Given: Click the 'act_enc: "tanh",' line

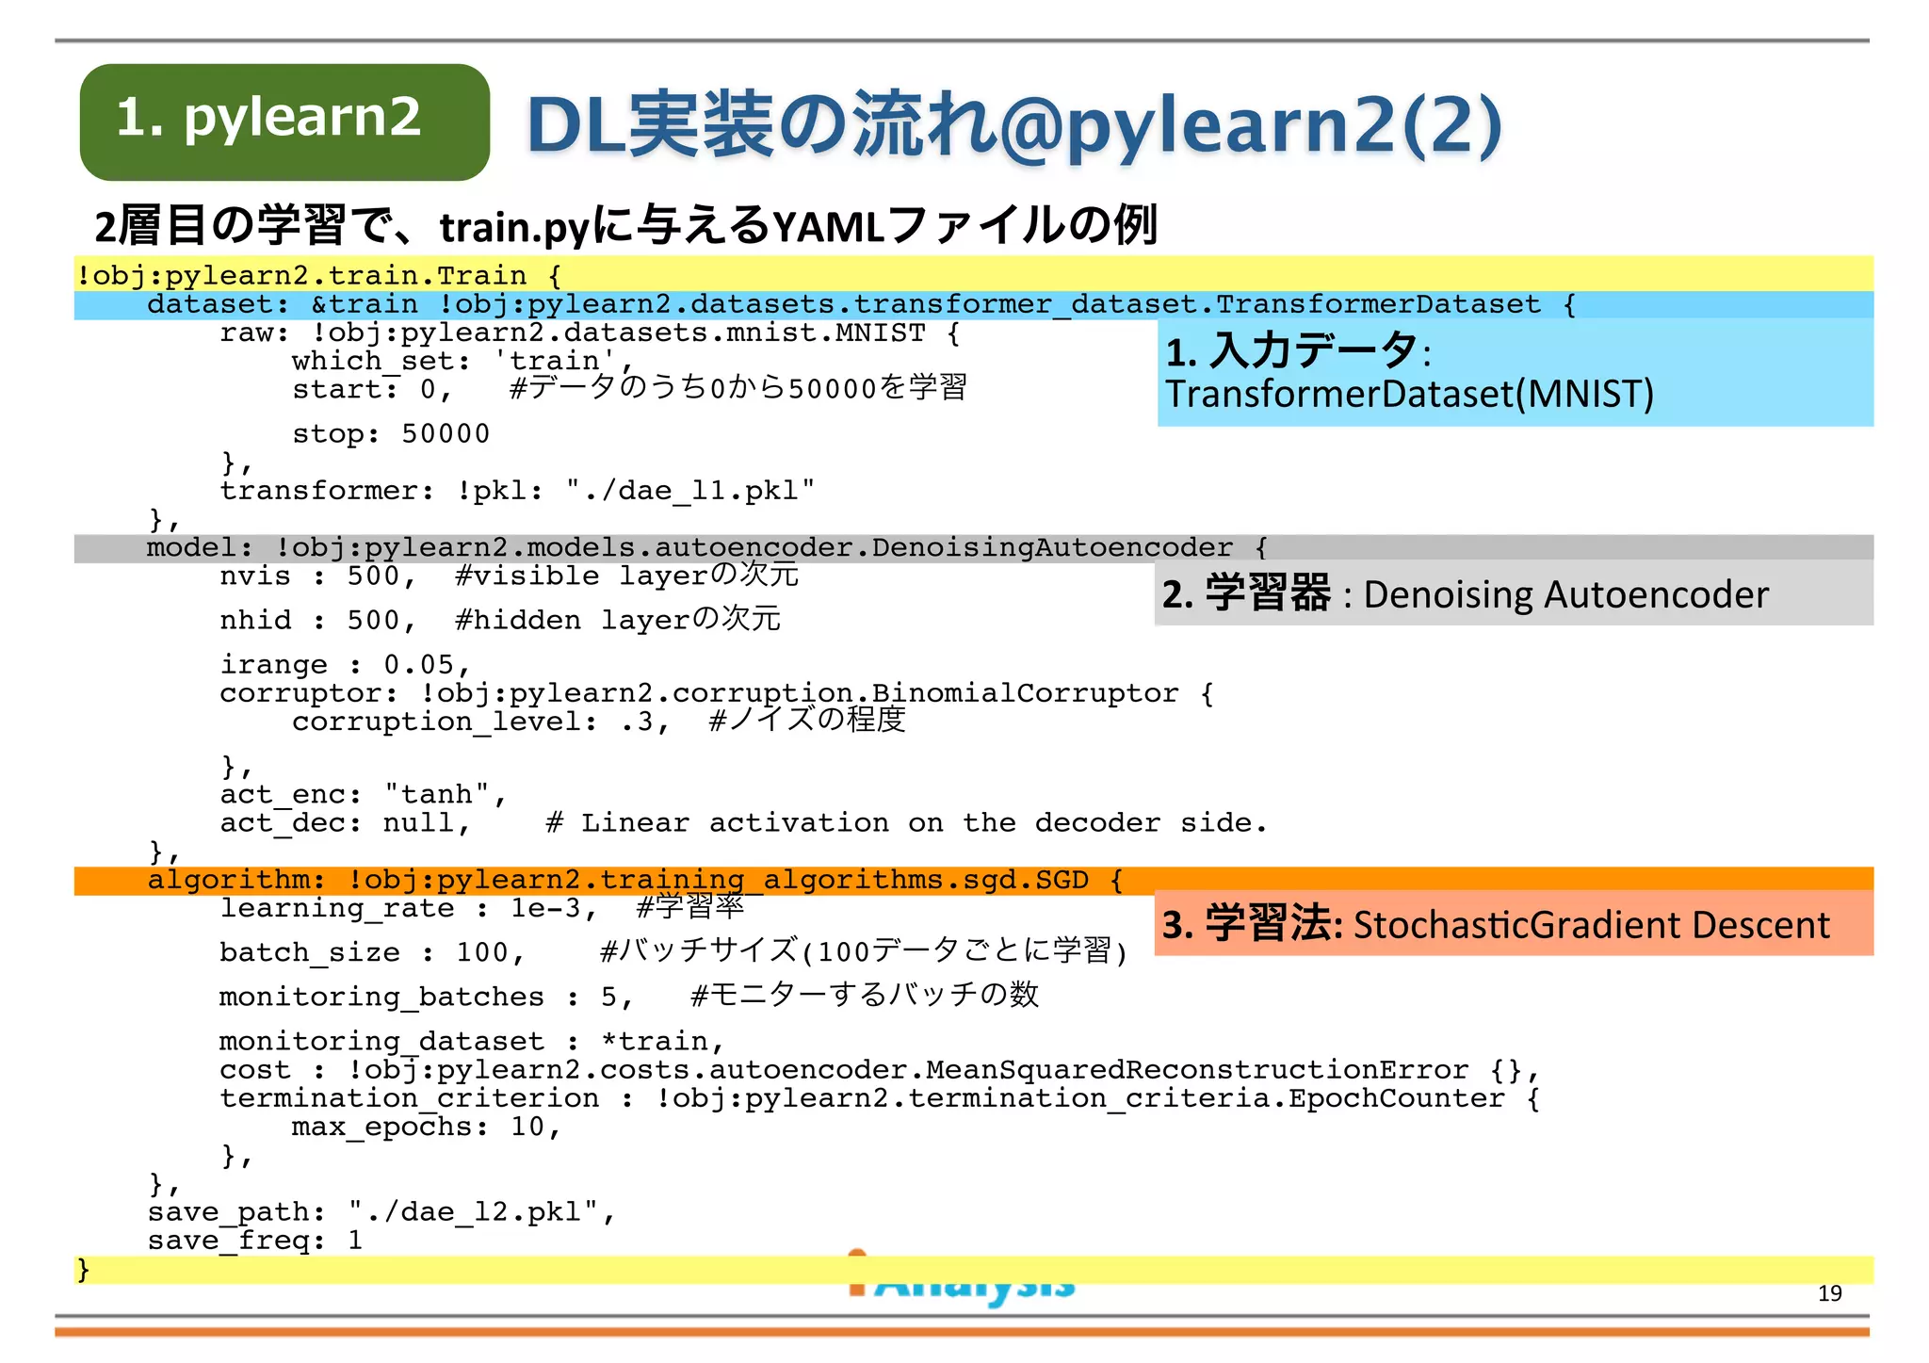Looking at the screenshot, I should click(x=364, y=794).
